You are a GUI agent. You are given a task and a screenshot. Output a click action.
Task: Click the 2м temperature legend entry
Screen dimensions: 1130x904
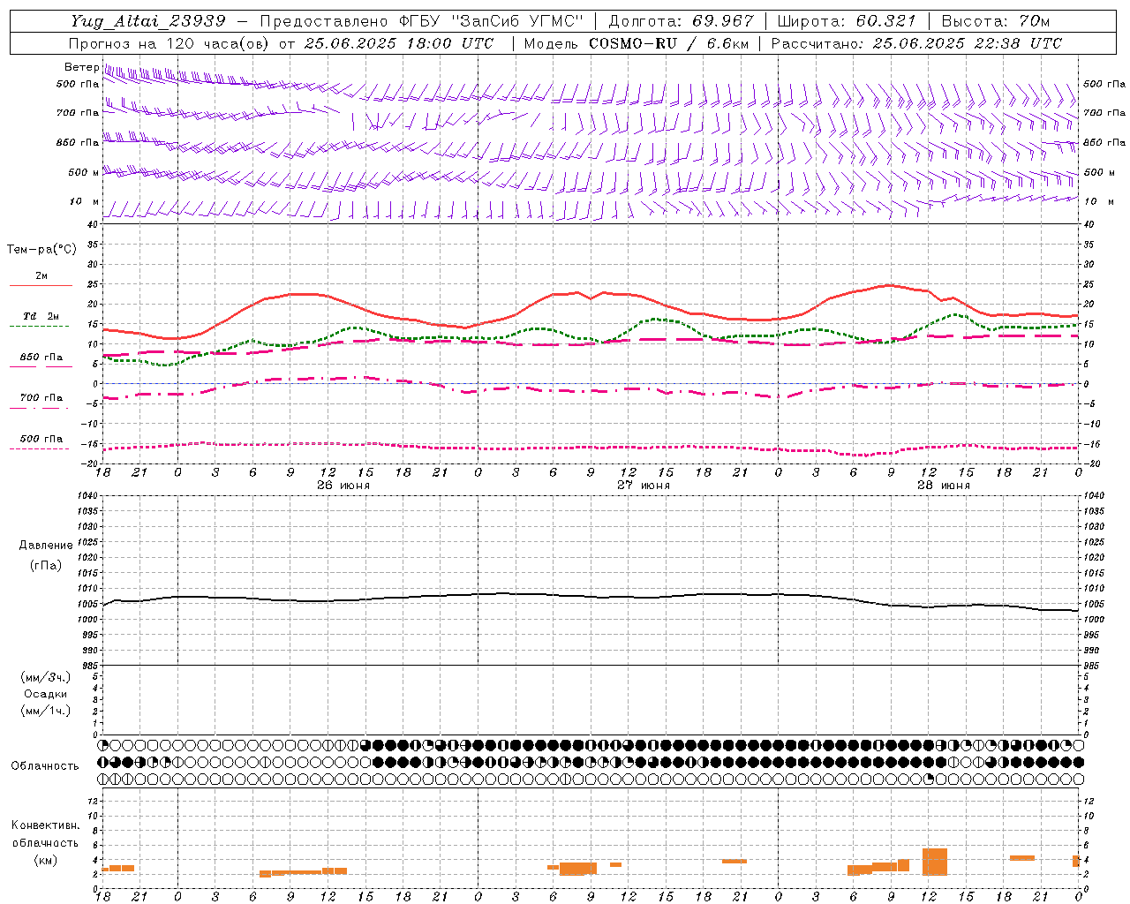pos(41,275)
